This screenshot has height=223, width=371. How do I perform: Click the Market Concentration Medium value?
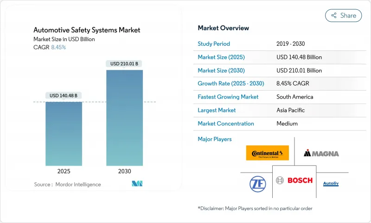(287, 124)
